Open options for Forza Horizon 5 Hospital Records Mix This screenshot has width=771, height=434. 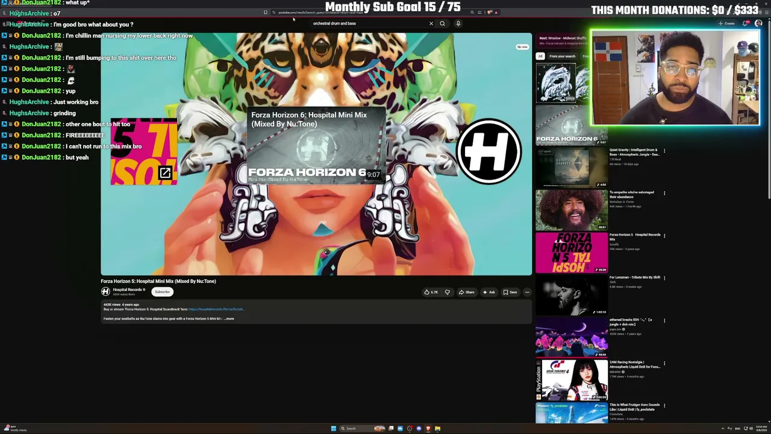tap(664, 236)
